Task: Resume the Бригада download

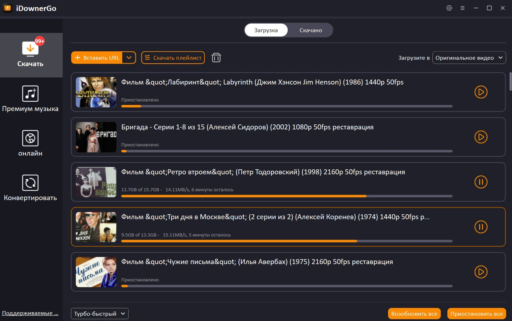Action: (x=481, y=137)
